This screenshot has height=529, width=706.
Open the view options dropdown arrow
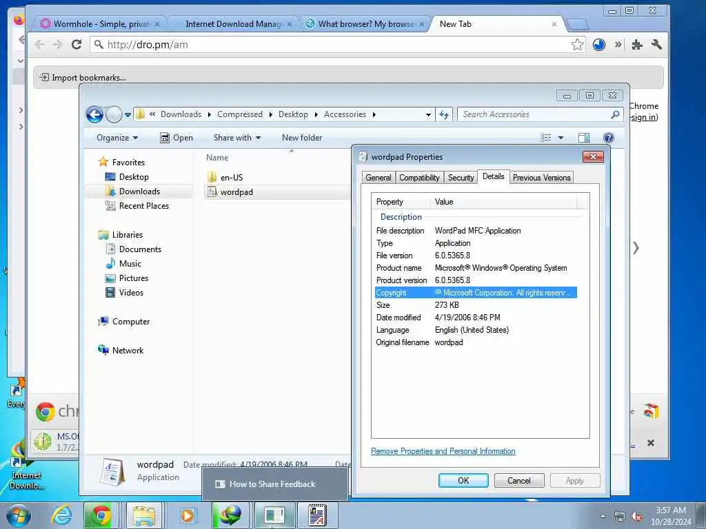click(561, 138)
